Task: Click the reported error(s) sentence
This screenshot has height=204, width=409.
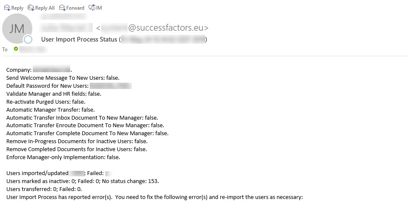Action: 154,197
